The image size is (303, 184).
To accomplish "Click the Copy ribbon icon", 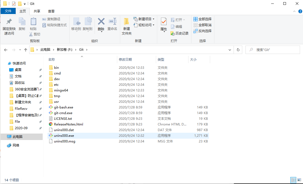I will click(x=22, y=22).
